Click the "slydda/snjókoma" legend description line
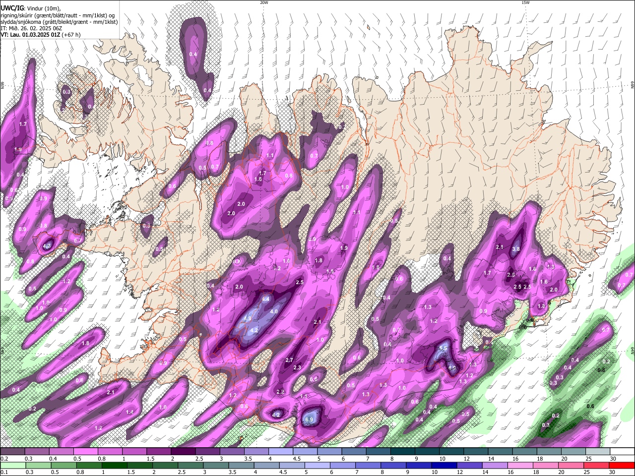Screen dimensions: 635x476 point(59,22)
